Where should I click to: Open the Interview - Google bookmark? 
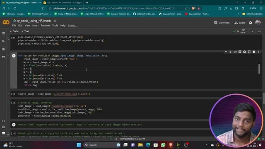(x=14, y=14)
